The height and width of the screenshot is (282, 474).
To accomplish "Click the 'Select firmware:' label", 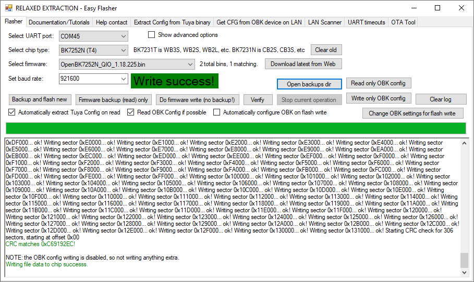I will pos(28,64).
